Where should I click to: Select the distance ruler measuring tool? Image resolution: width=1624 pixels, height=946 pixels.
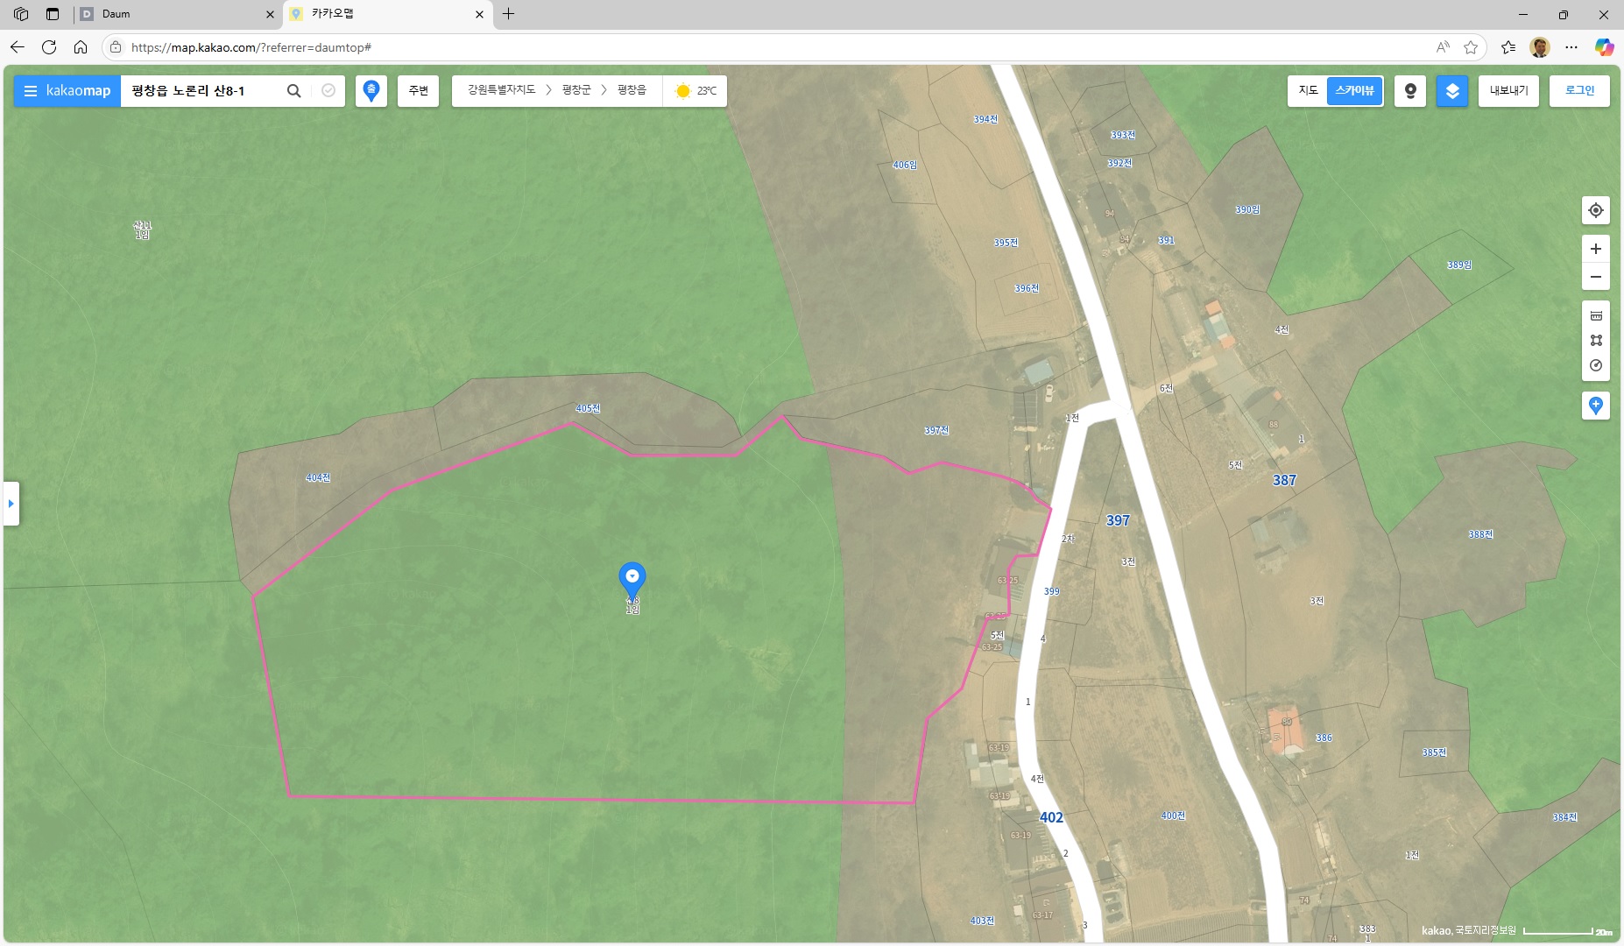(1595, 315)
